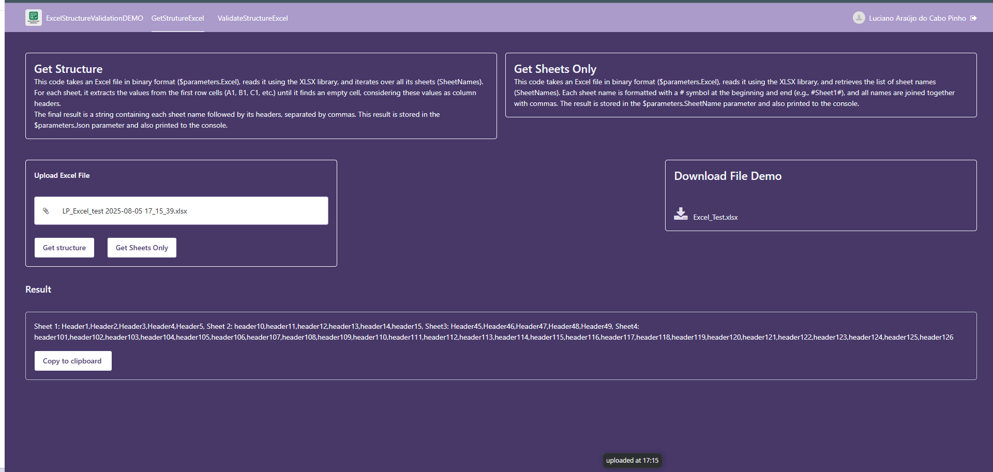993x472 pixels.
Task: Click the username Luciano Araújo do Cabo Pinho
Action: point(917,18)
